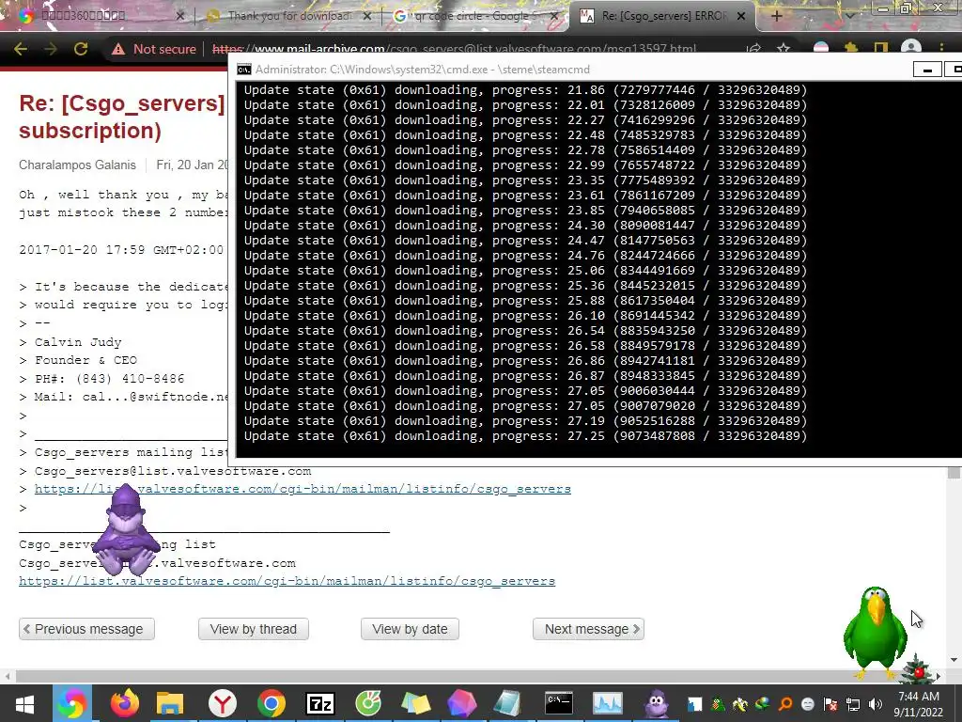The image size is (962, 722).
Task: Click author name Charalampos Galanis
Action: [x=77, y=165]
